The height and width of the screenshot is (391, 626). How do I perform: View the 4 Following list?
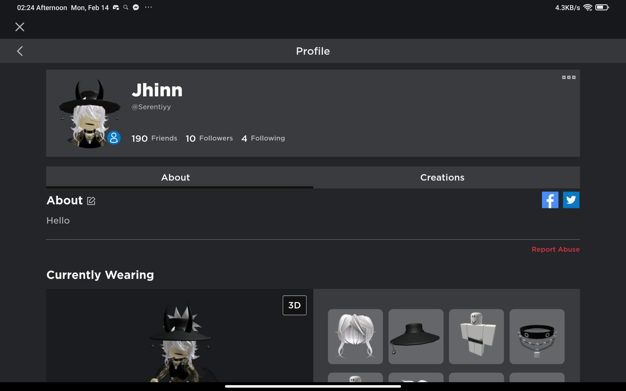point(263,138)
